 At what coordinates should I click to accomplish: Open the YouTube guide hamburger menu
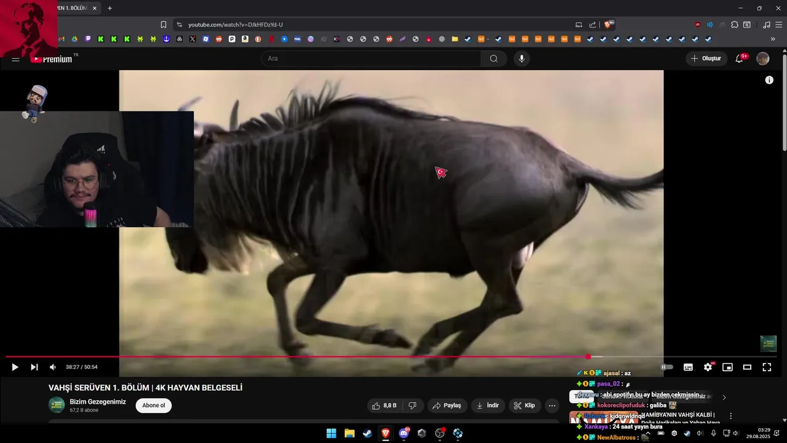(15, 59)
